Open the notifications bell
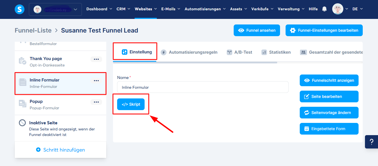This screenshot has height=166, width=378. point(324,9)
